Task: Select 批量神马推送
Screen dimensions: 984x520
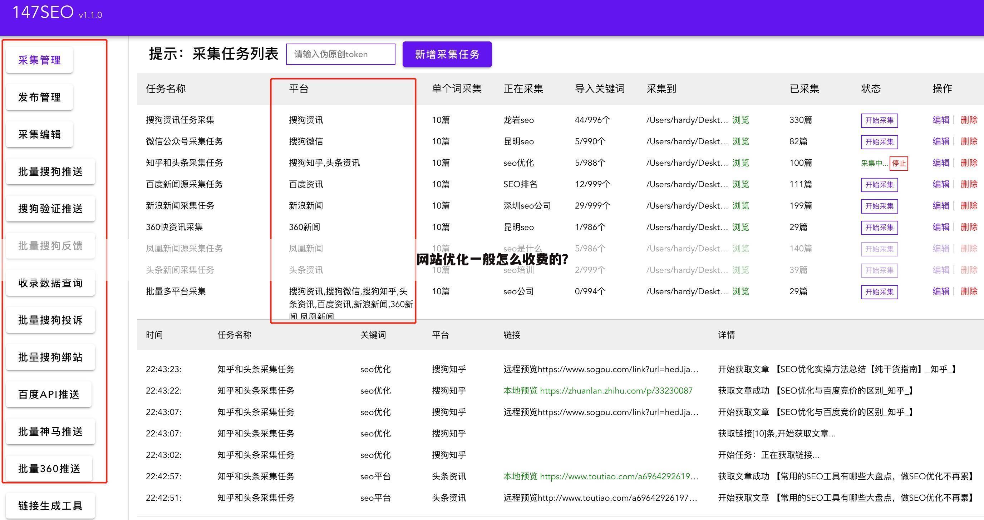Action: 50,431
